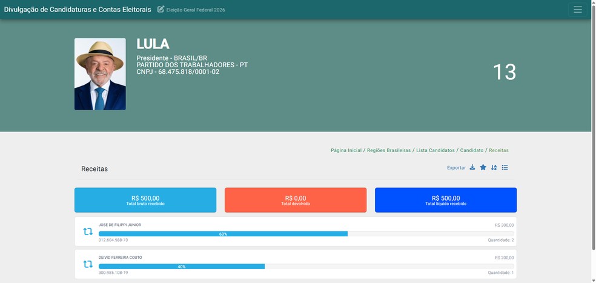Click the edit icon beside Eleição Geral Federal
596x283 pixels.
point(161,9)
